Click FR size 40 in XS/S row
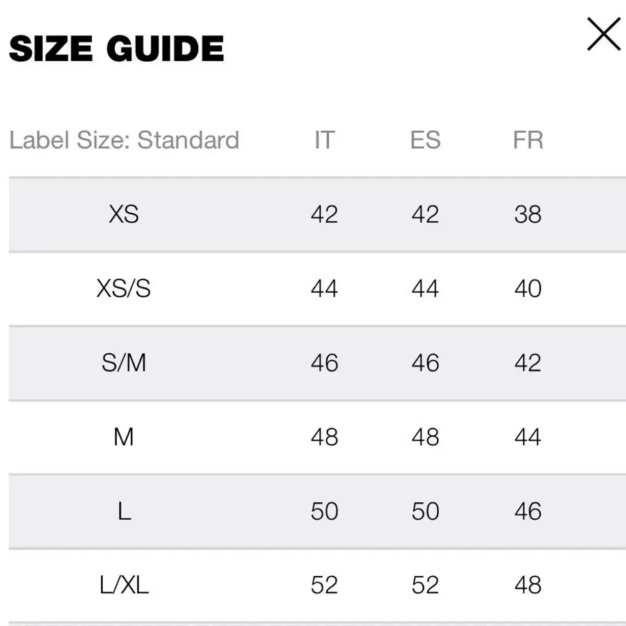Viewport: 626px width, 626px height. 527,288
